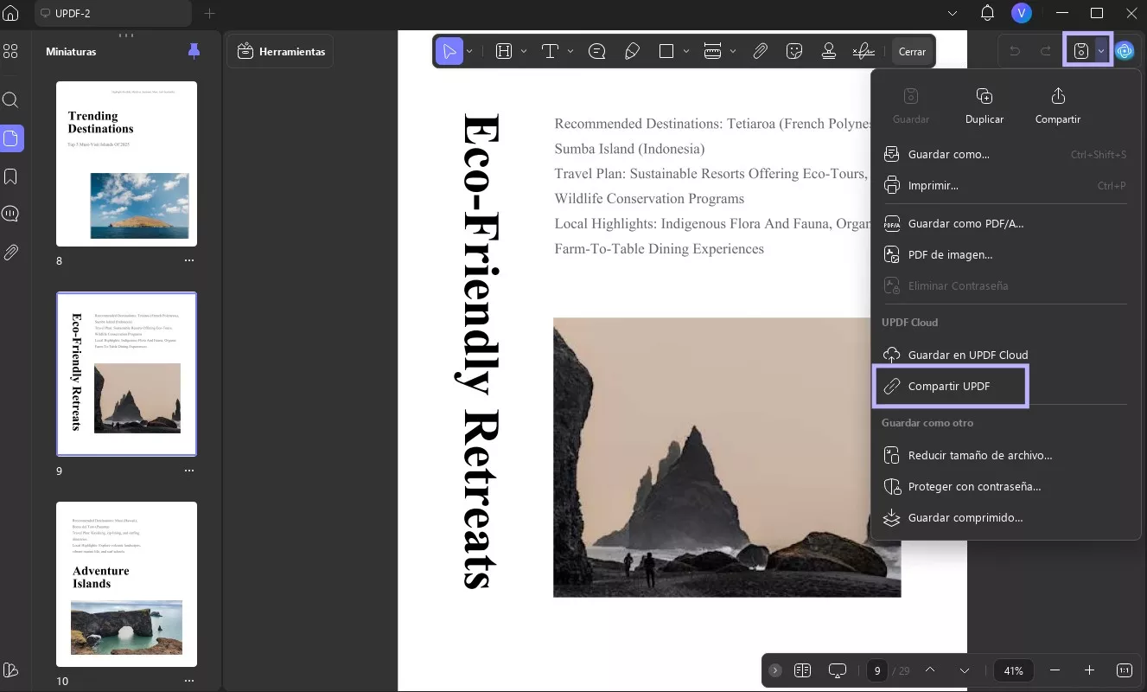Image resolution: width=1147 pixels, height=692 pixels.
Task: Collapse the bottom page navigation bar
Action: point(775,670)
